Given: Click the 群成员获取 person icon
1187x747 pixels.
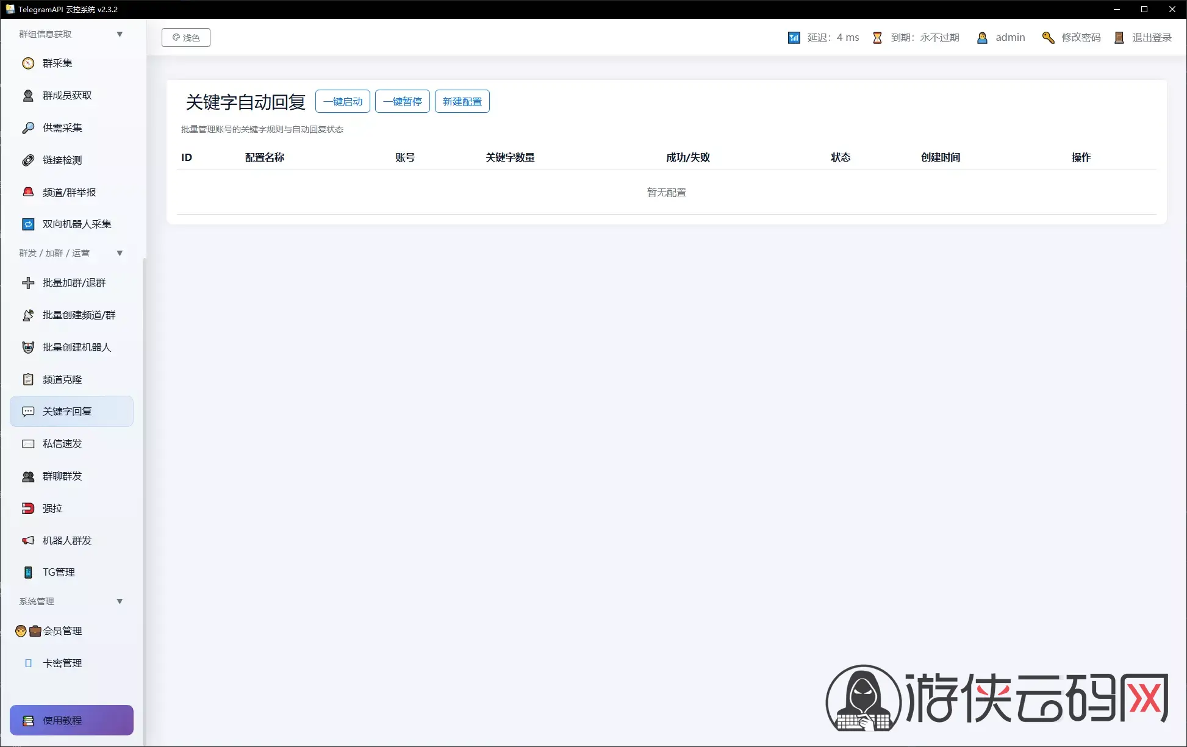Looking at the screenshot, I should [x=28, y=96].
